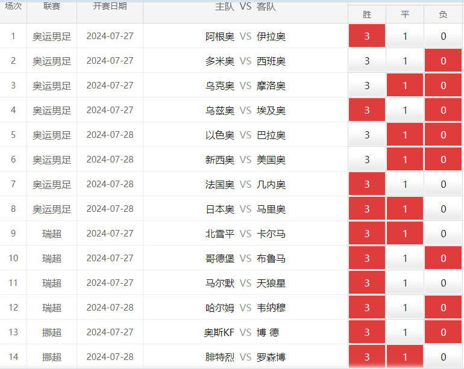Deselect 平 (1) for 日本奥 VS 马里奥
Image resolution: width=464 pixels, height=369 pixels.
(405, 209)
